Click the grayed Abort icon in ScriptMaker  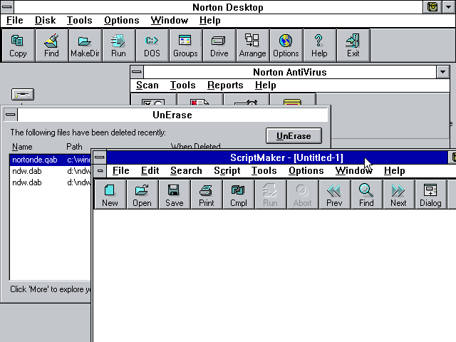click(302, 194)
